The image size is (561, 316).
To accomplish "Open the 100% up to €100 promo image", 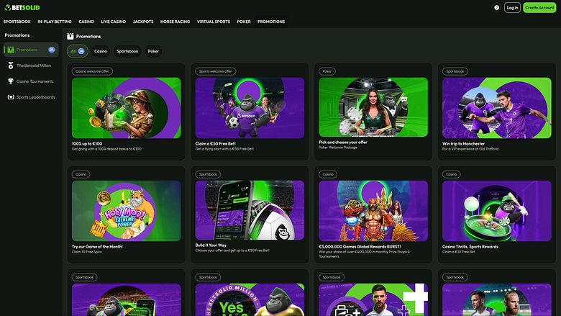I will pos(127,108).
